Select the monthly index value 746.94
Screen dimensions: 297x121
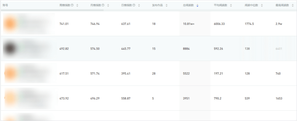click(95, 24)
